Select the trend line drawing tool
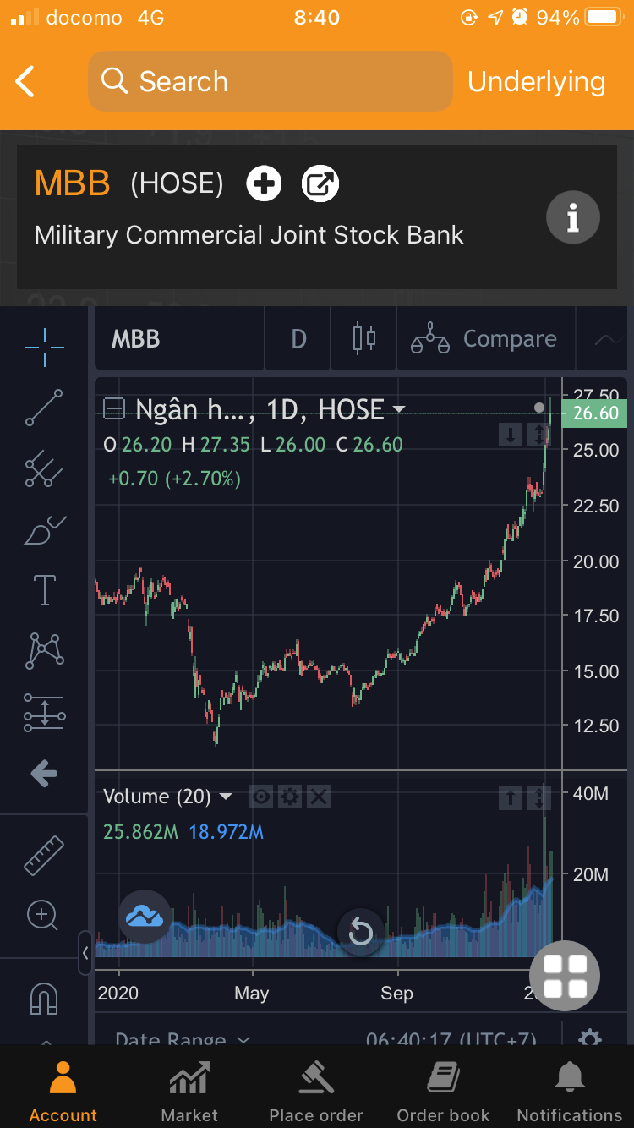Image resolution: width=634 pixels, height=1128 pixels. pos(44,408)
